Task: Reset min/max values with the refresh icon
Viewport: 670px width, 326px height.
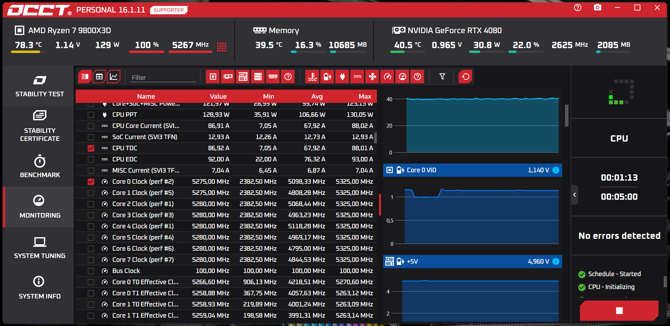Action: 466,77
